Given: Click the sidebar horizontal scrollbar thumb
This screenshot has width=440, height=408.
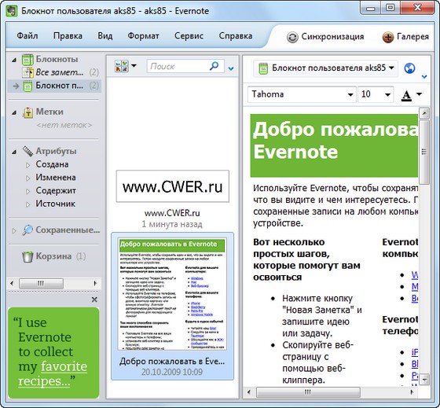Looking at the screenshot, I should point(41,283).
